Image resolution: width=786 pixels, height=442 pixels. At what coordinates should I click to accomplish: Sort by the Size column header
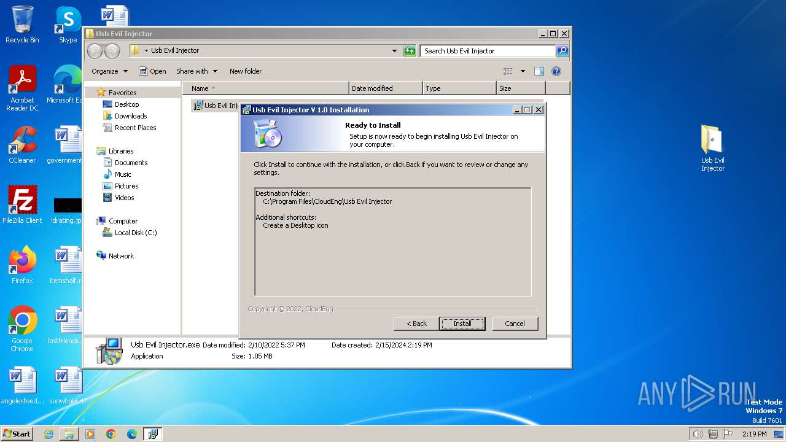(521, 88)
